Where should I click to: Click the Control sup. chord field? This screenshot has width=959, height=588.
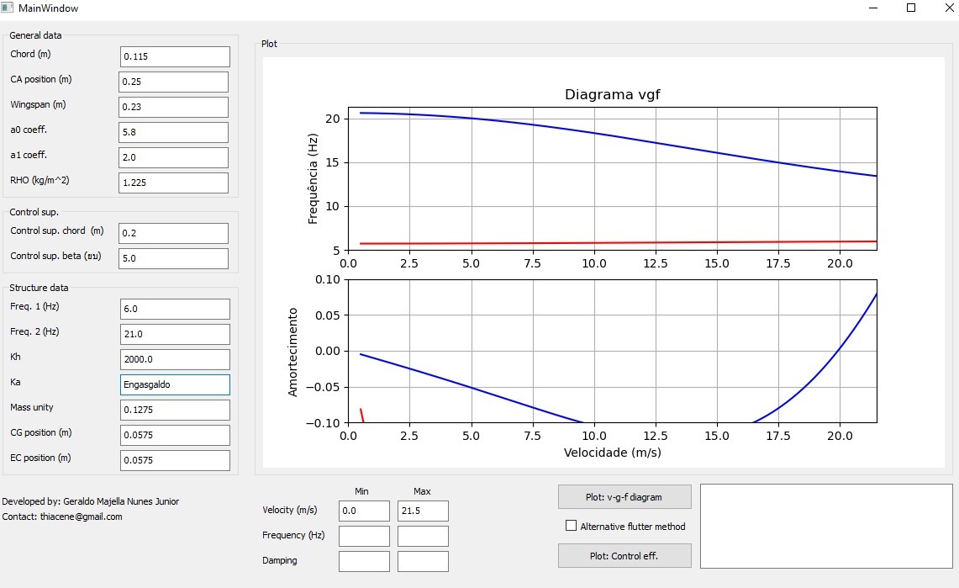click(x=173, y=233)
